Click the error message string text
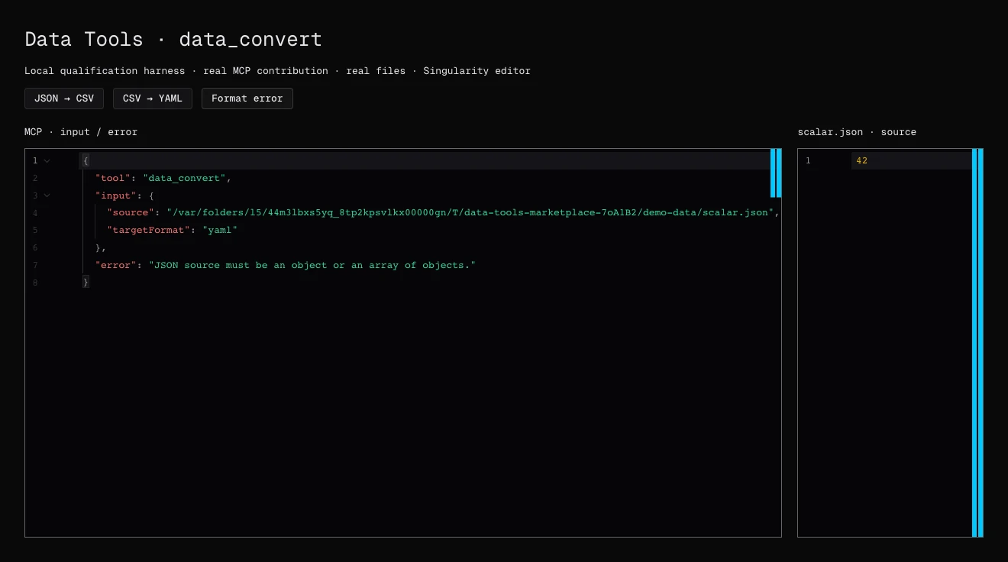The width and height of the screenshot is (1008, 562). tap(312, 265)
